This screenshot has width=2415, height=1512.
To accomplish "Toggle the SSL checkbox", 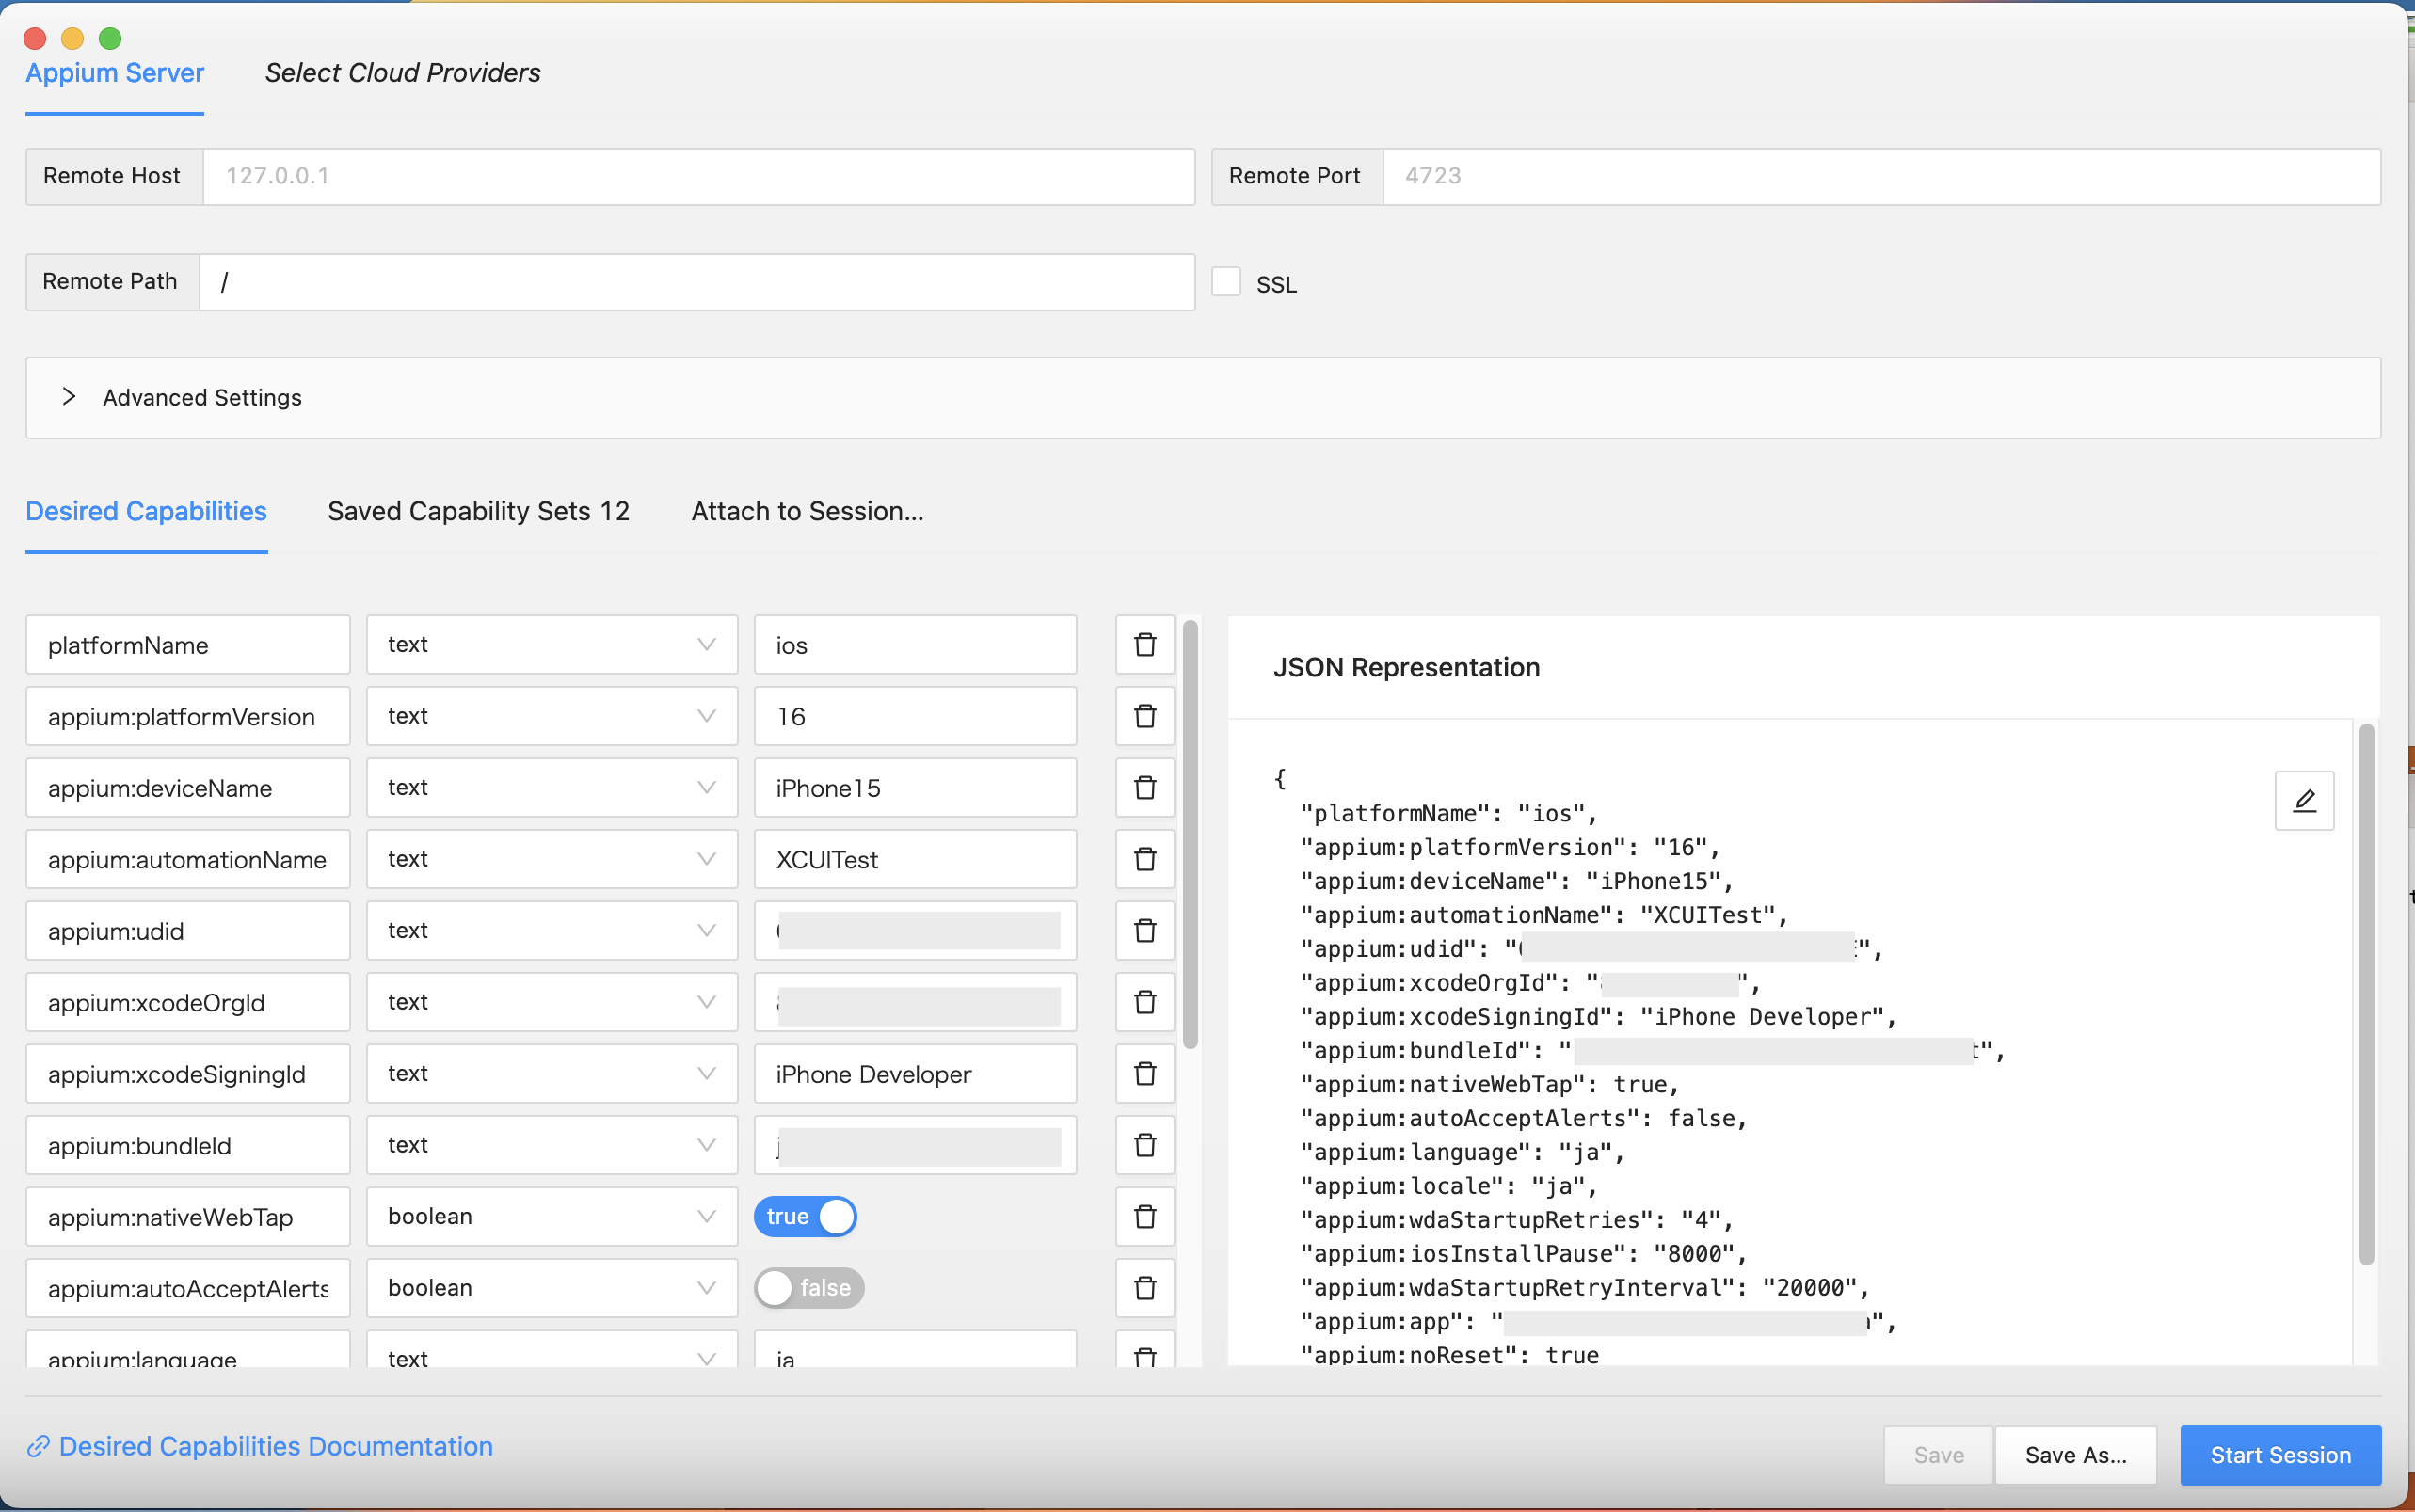I will click(1226, 282).
